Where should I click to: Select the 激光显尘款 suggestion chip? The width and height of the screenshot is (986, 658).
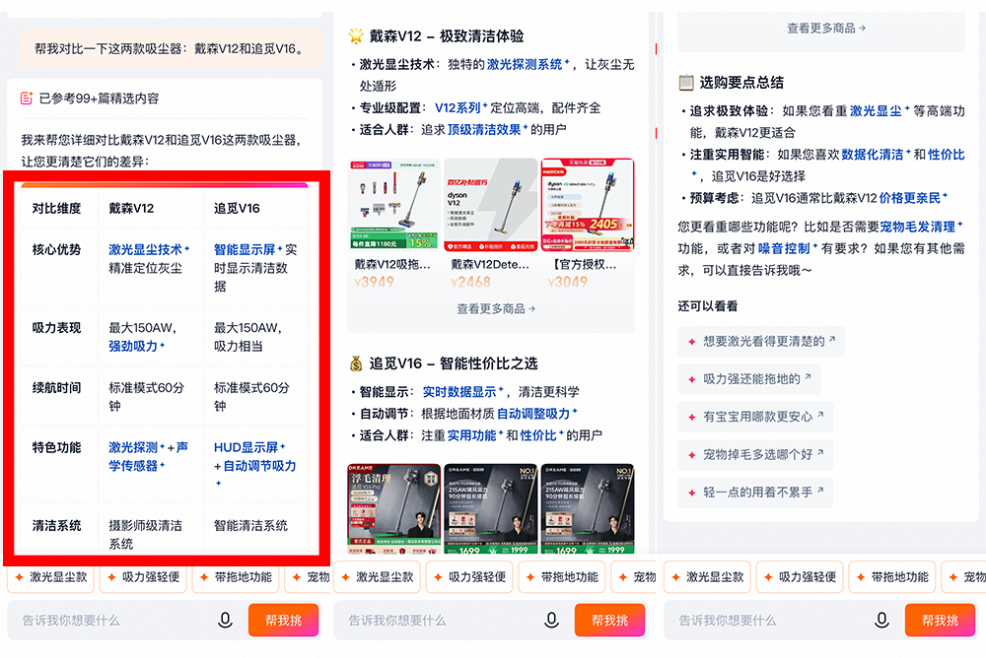[50, 578]
